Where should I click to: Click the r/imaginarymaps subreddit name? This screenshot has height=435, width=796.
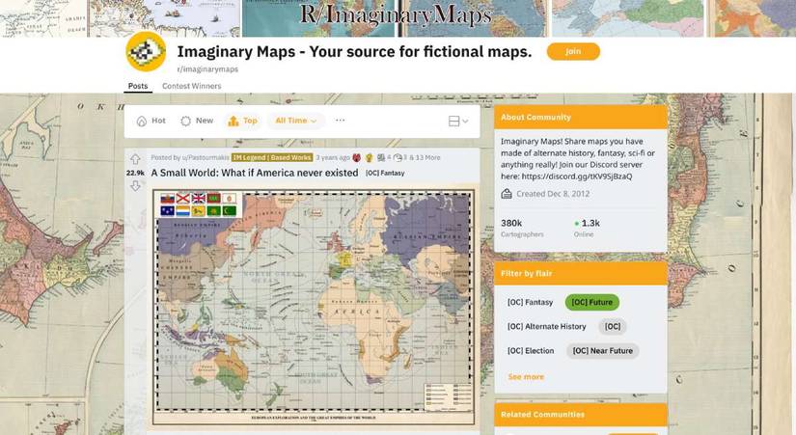[207, 69]
